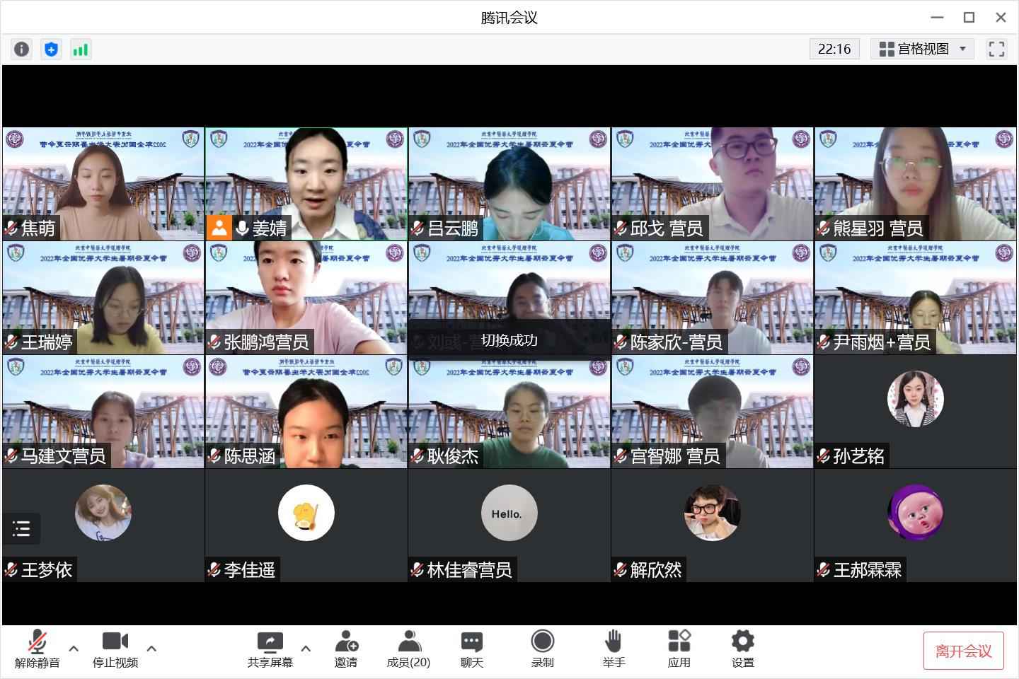Screen dimensions: 1019x679
Task: Expand the video options arrow
Action: [151, 648]
